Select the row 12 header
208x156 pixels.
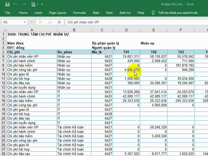pyautogui.click(x=3, y=83)
